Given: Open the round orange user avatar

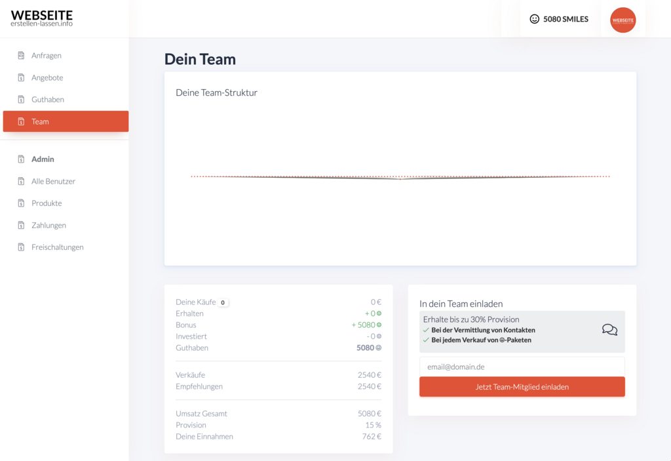Looking at the screenshot, I should [623, 20].
